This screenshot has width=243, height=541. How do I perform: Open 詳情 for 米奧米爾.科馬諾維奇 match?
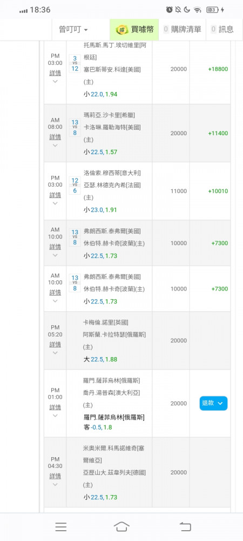pos(55,476)
